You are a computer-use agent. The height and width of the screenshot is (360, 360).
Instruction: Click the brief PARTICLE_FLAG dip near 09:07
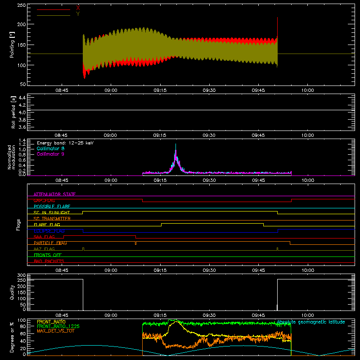[136, 243]
